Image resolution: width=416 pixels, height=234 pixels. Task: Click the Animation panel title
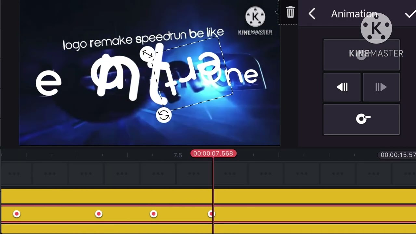[354, 14]
